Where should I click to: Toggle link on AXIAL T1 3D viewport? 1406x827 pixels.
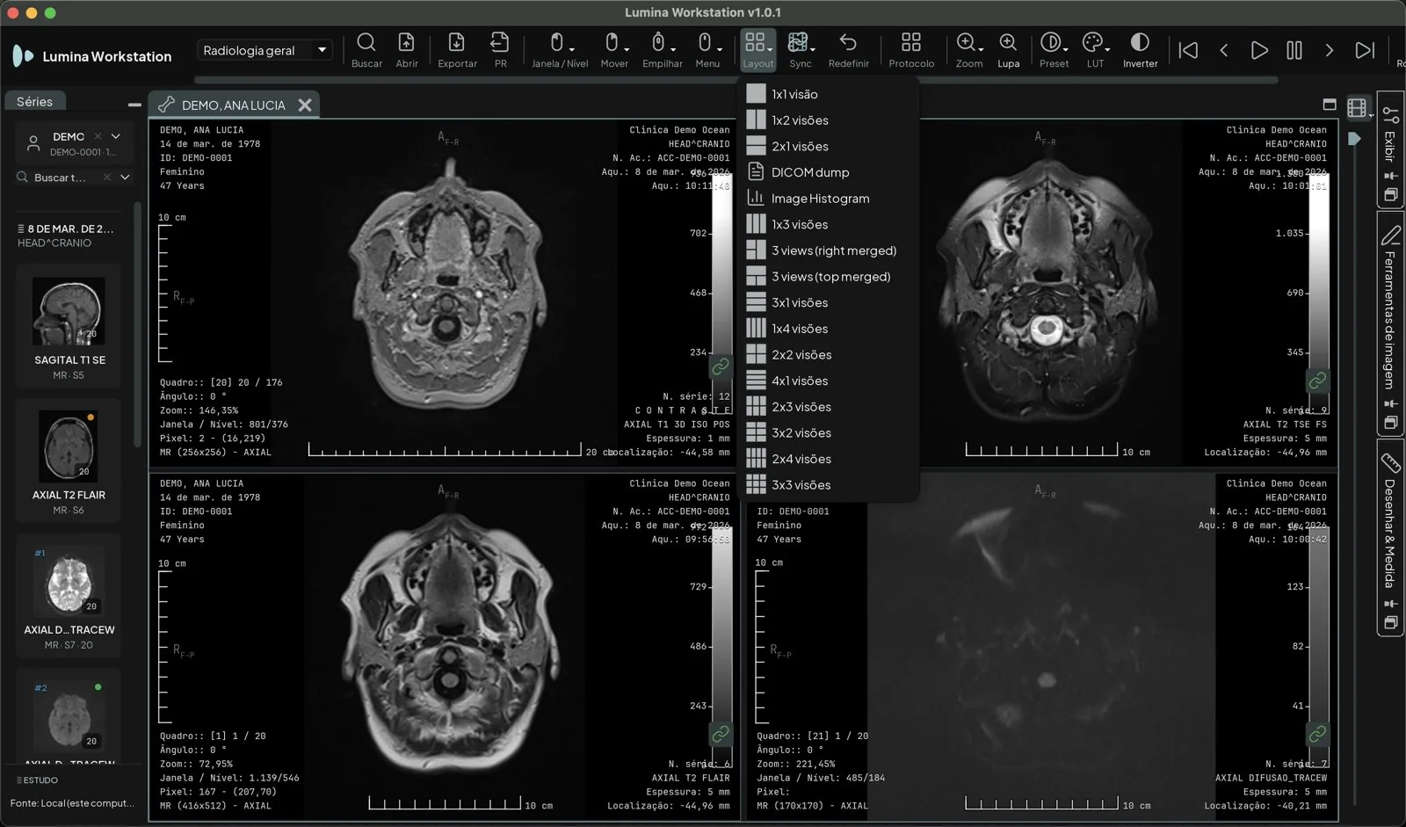[721, 366]
